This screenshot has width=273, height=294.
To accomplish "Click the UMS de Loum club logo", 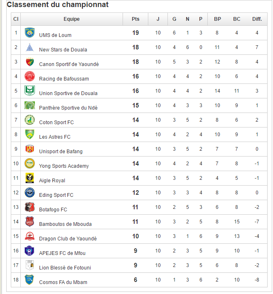I will (x=30, y=33).
